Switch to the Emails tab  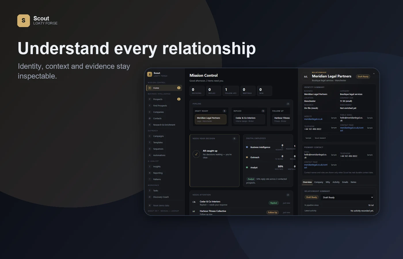[345, 182]
